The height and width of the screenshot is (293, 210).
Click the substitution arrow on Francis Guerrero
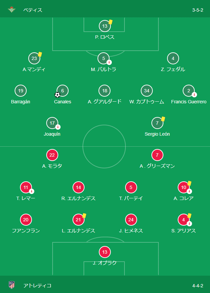194,95
